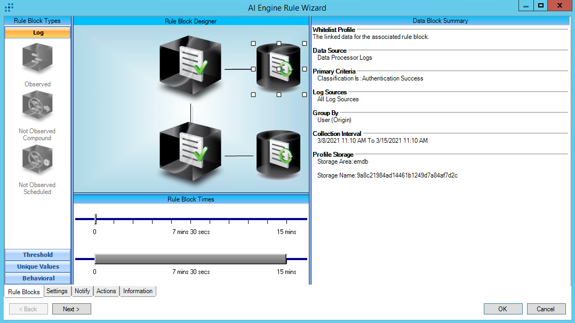Select the Not Observed Compound block icon
The height and width of the screenshot is (323, 575).
click(37, 107)
